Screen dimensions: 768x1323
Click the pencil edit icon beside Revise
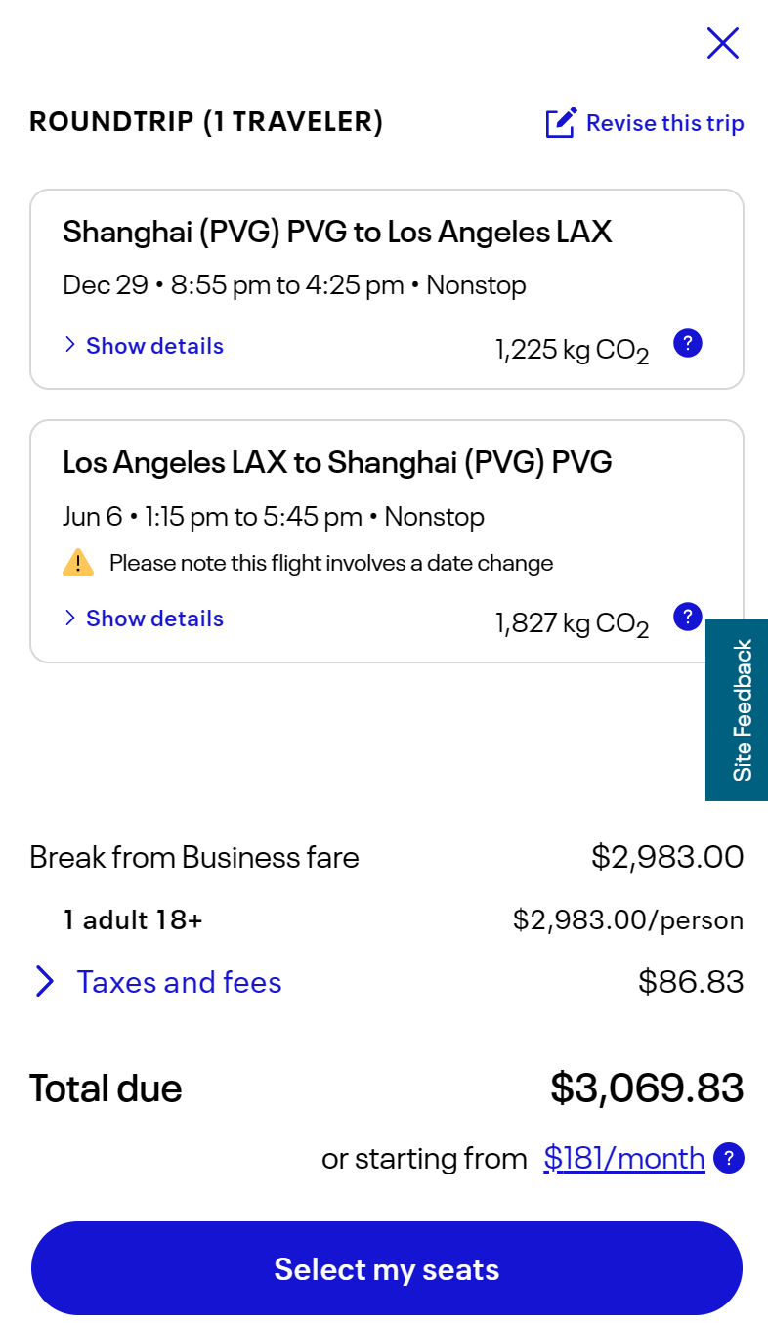pyautogui.click(x=561, y=123)
